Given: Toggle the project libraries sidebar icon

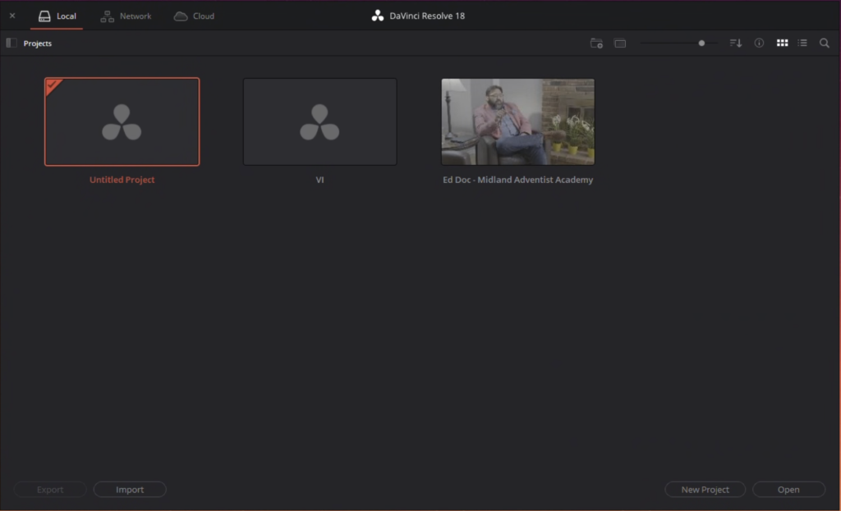Looking at the screenshot, I should pyautogui.click(x=11, y=43).
